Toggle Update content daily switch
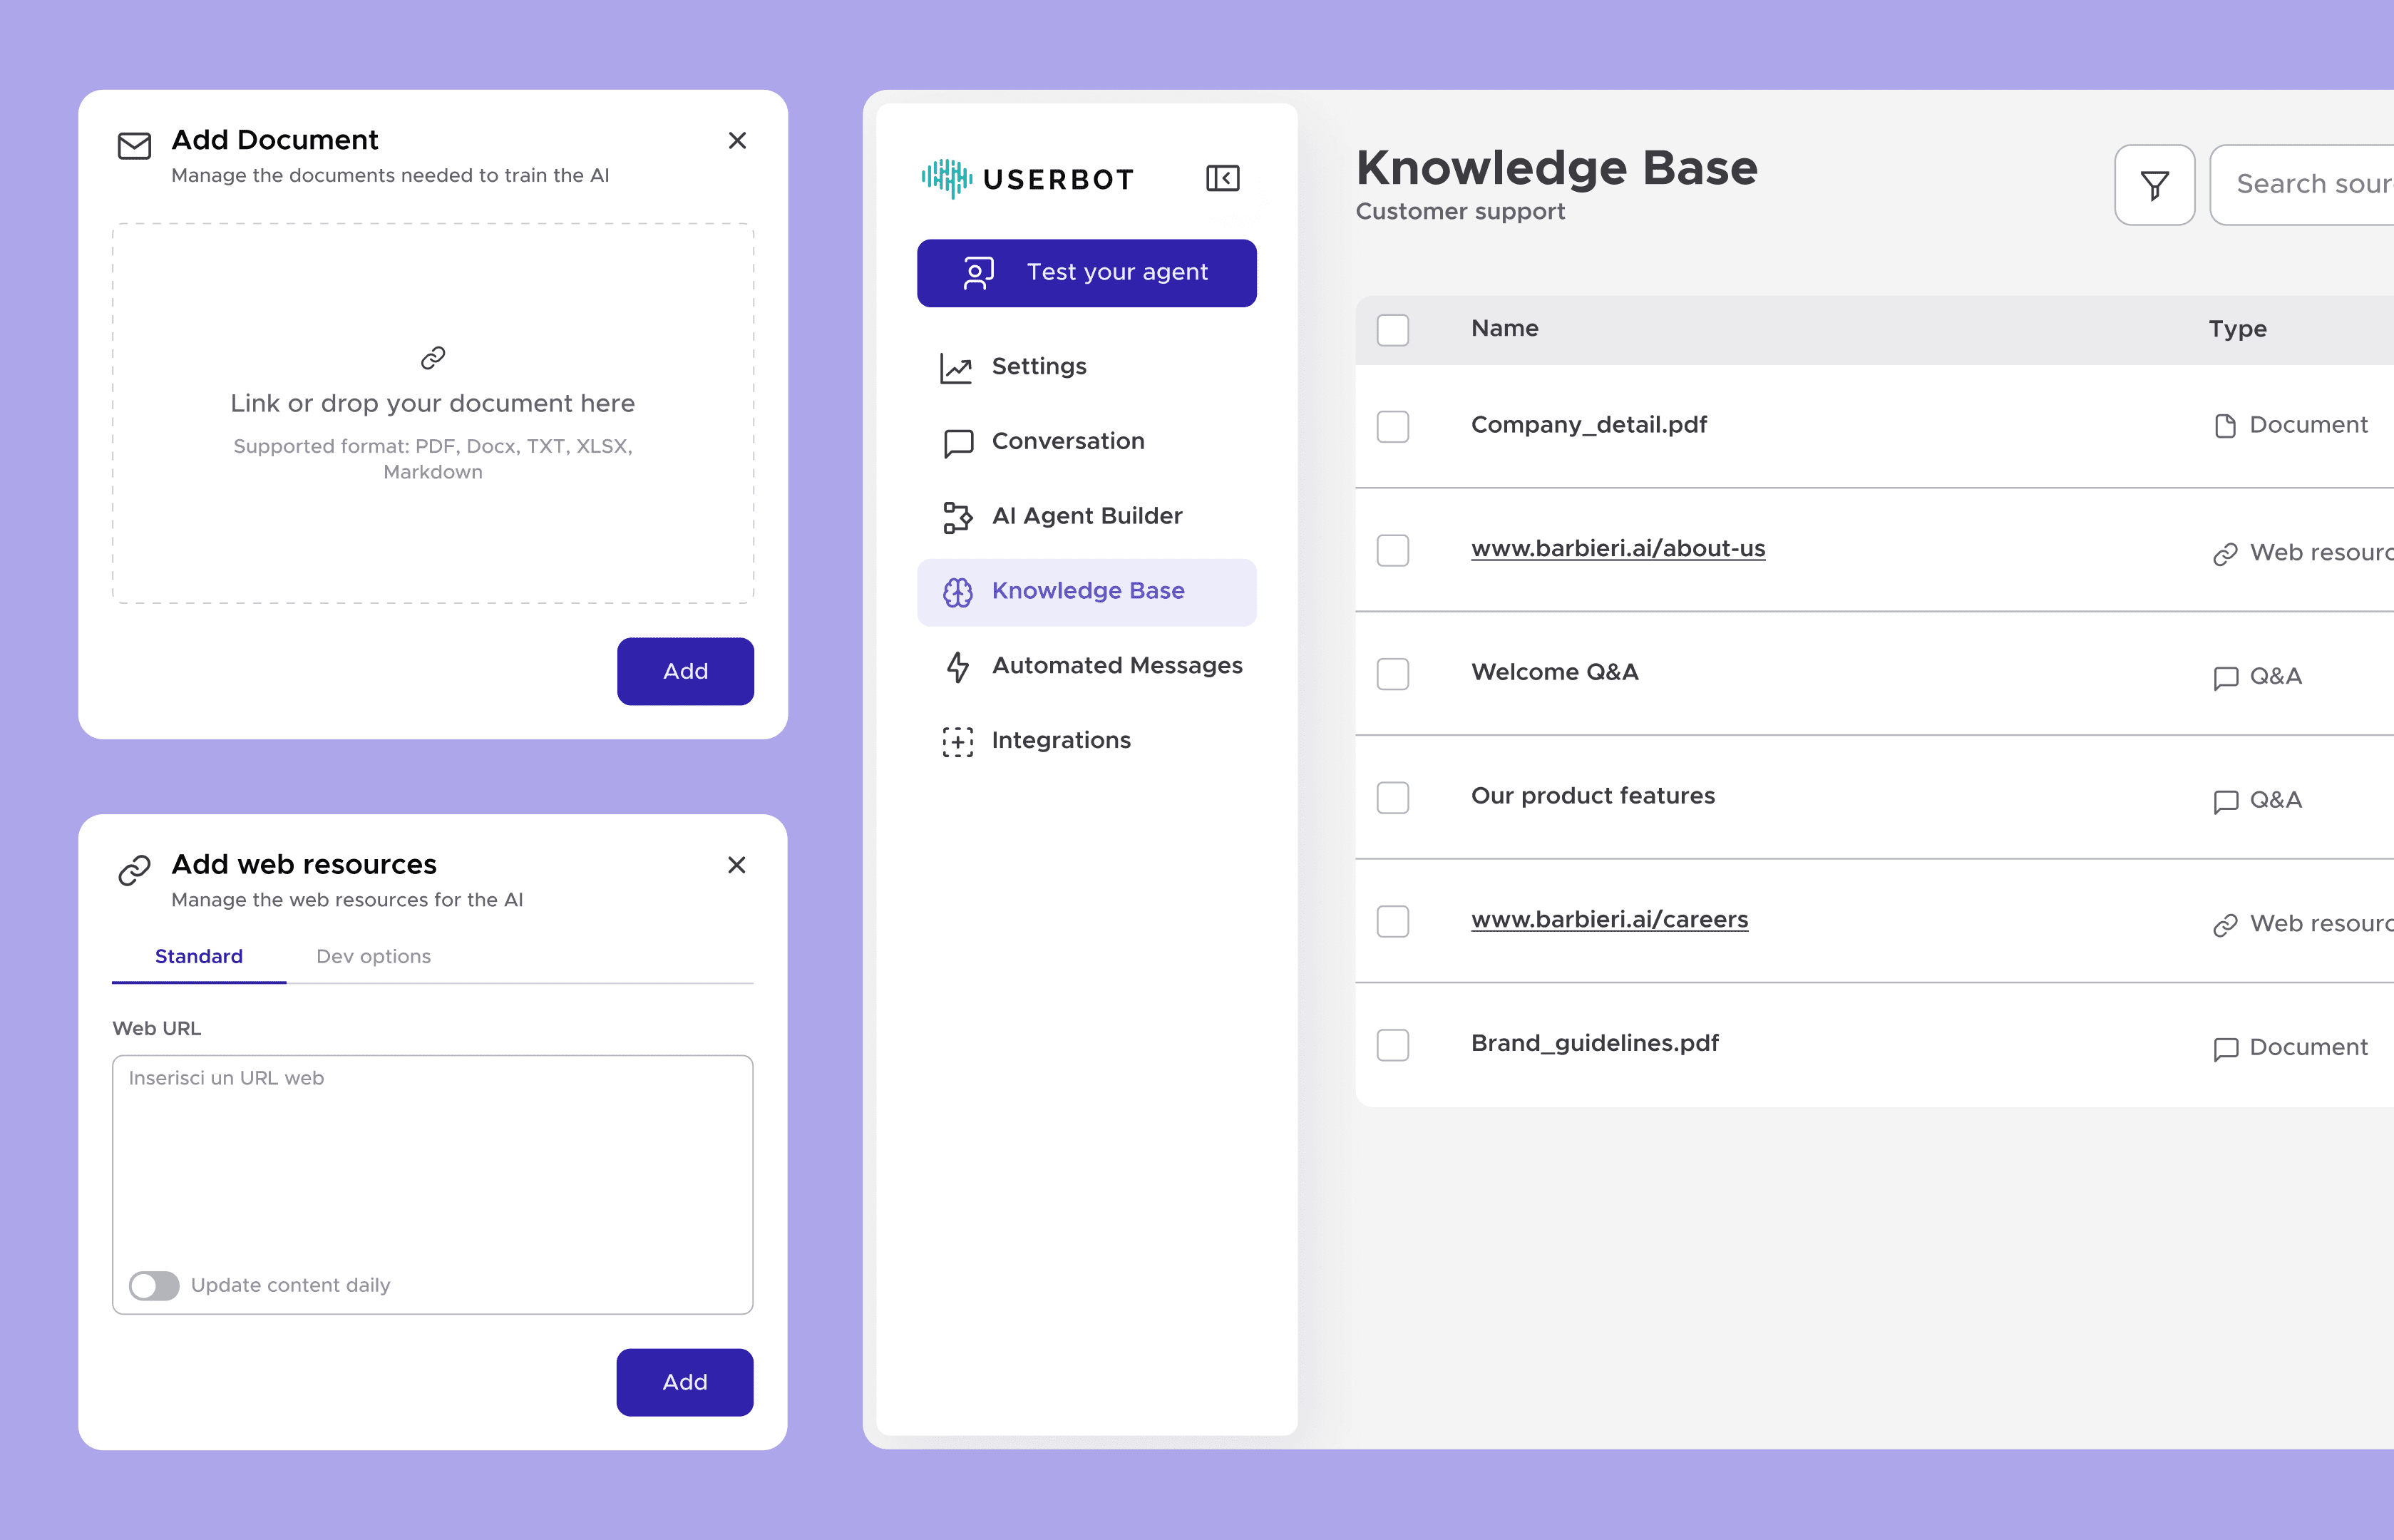2394x1540 pixels. 154,1285
